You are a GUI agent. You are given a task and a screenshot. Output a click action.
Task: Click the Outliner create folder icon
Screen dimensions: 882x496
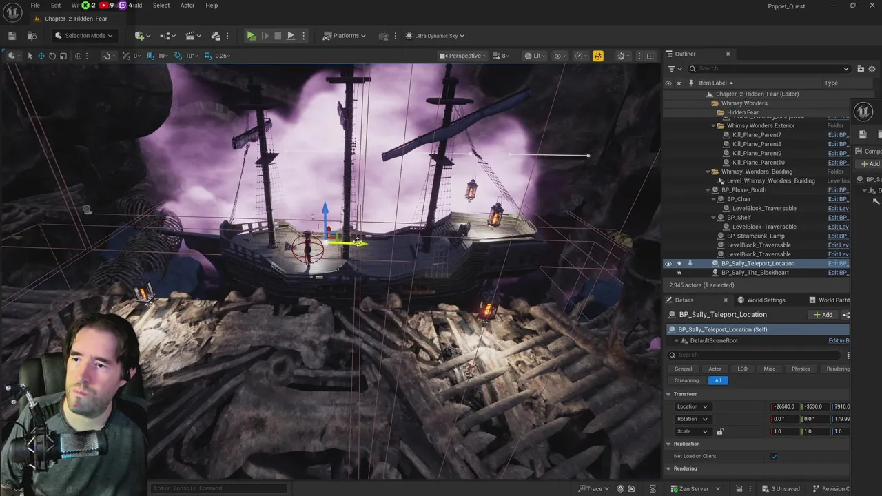tap(861, 69)
